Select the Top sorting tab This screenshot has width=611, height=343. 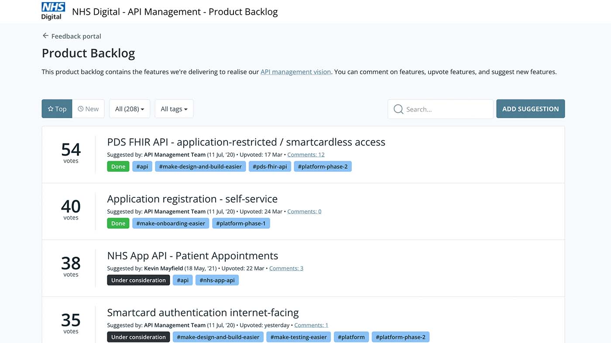(x=57, y=109)
